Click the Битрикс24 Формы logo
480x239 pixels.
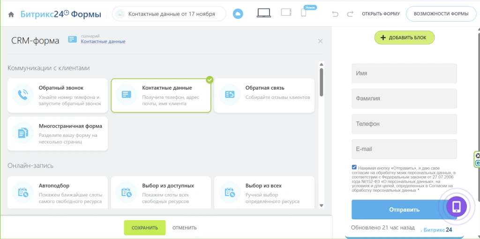click(x=60, y=14)
